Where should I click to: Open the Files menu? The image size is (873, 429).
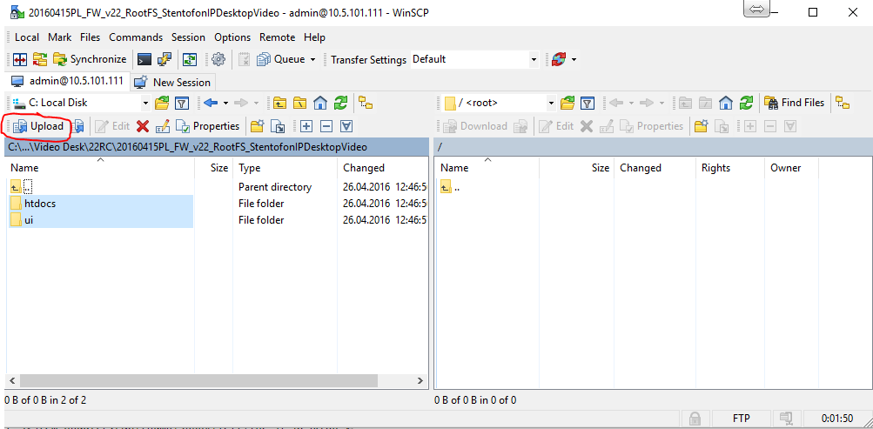tap(91, 37)
